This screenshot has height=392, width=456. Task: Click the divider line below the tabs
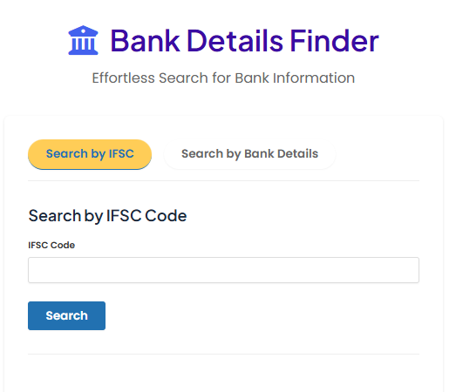tap(223, 180)
